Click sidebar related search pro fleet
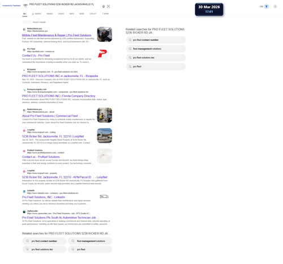The width and height of the screenshot is (283, 264). [x=156, y=66]
